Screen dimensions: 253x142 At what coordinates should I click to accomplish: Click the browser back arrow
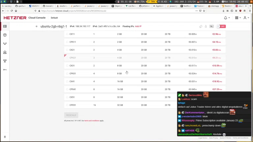(x=3, y=11)
